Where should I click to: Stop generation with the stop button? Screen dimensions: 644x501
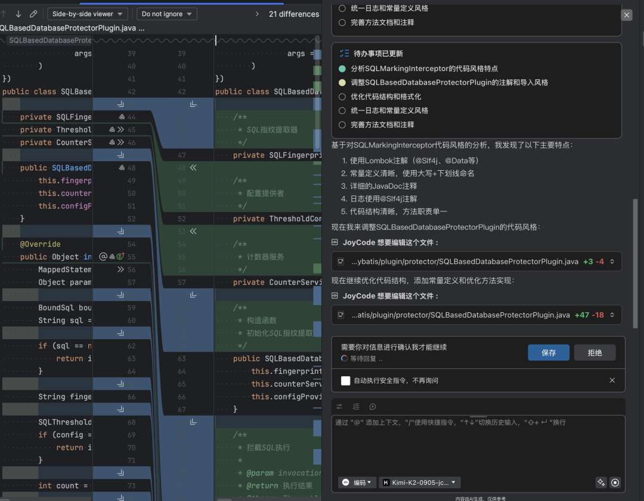click(615, 482)
